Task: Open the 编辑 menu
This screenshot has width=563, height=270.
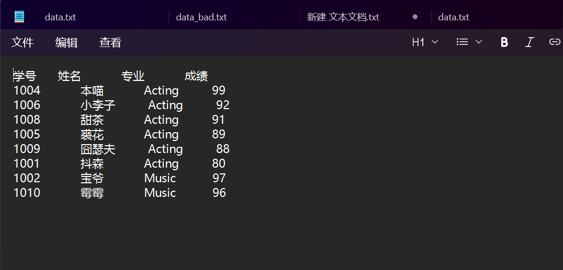Action: [x=66, y=42]
